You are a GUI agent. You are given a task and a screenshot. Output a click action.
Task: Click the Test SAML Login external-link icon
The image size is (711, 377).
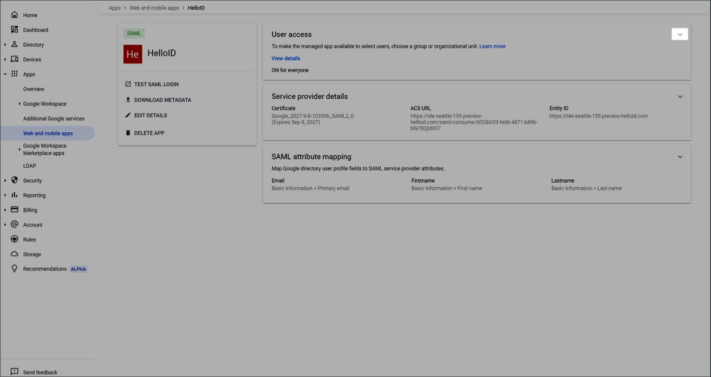pos(128,84)
